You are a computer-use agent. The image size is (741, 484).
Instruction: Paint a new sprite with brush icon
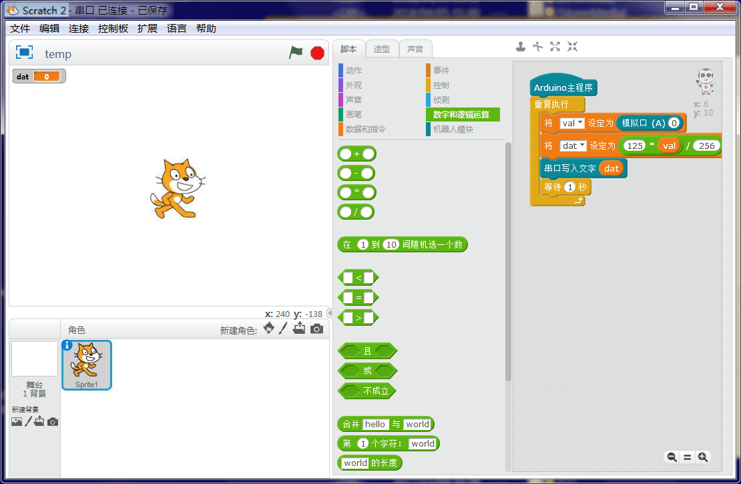(x=283, y=328)
